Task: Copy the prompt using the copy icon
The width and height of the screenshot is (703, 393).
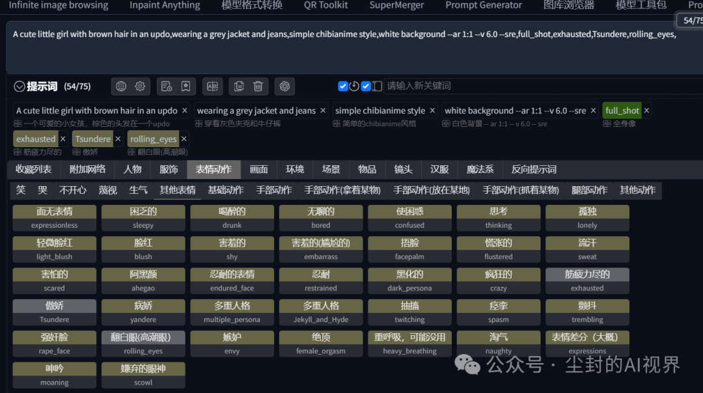Action: [x=239, y=86]
